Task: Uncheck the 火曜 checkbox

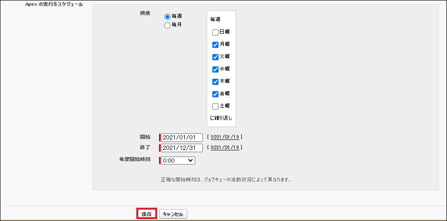Action: [215, 57]
